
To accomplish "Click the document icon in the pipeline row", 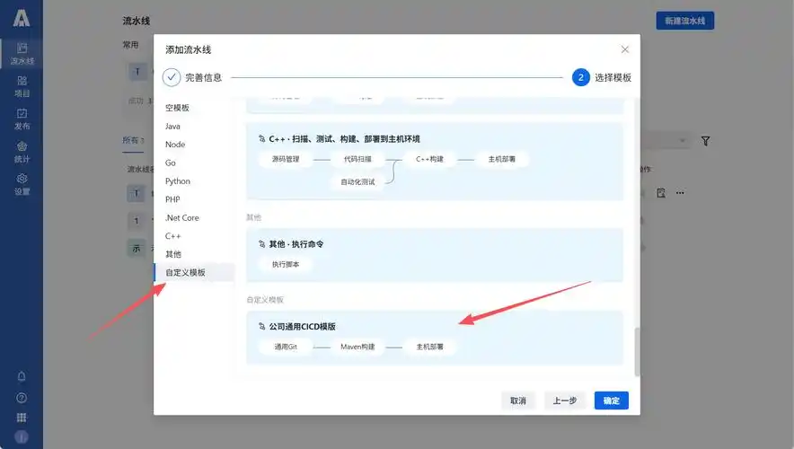I will [661, 193].
